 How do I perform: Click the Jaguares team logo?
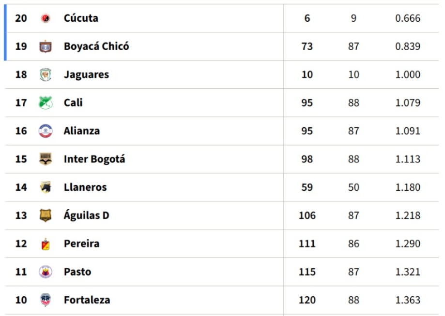pos(46,75)
